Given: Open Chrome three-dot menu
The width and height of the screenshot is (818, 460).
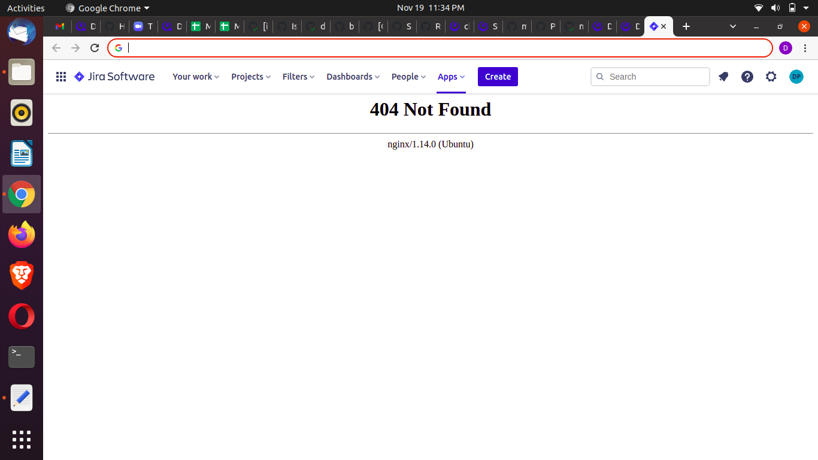Looking at the screenshot, I should (x=805, y=48).
